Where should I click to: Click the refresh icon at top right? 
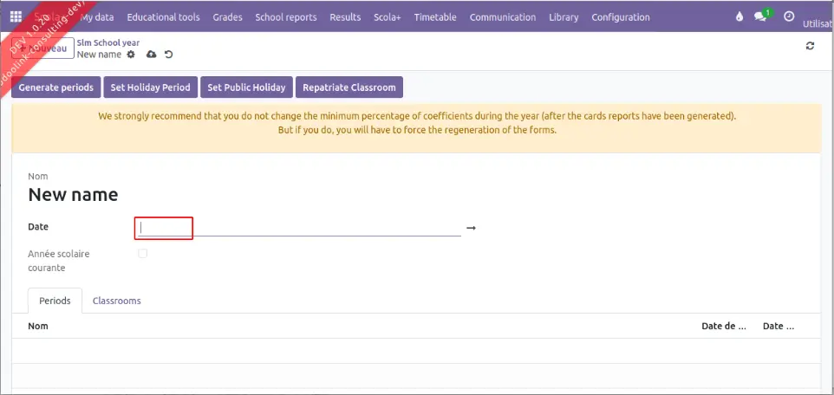coord(810,46)
